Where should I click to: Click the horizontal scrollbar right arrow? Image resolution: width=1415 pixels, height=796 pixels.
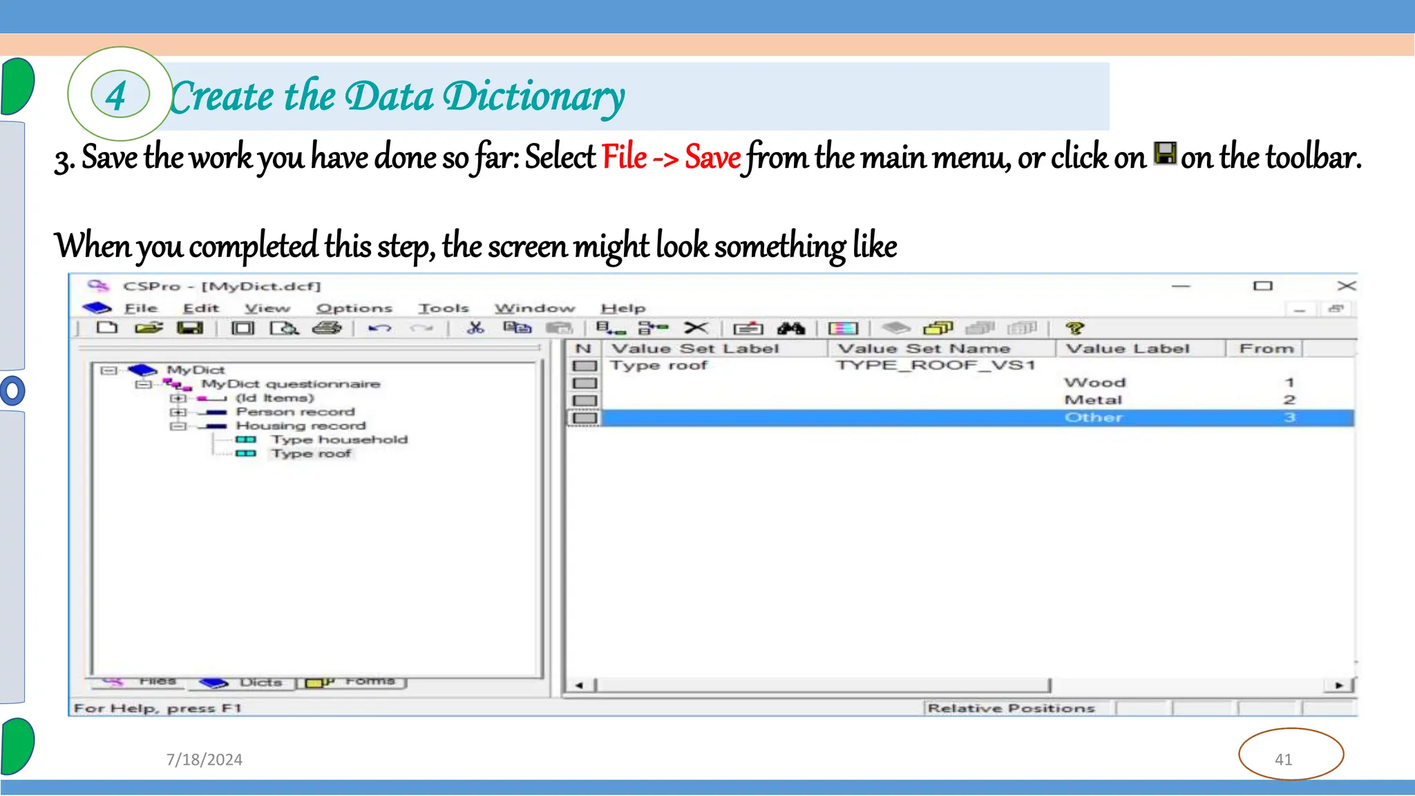click(x=1339, y=685)
